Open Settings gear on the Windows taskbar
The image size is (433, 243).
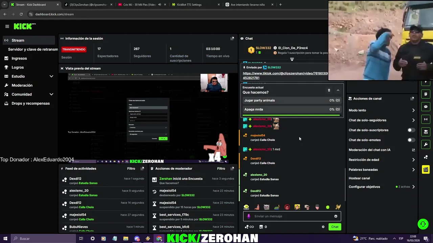click(x=92, y=239)
